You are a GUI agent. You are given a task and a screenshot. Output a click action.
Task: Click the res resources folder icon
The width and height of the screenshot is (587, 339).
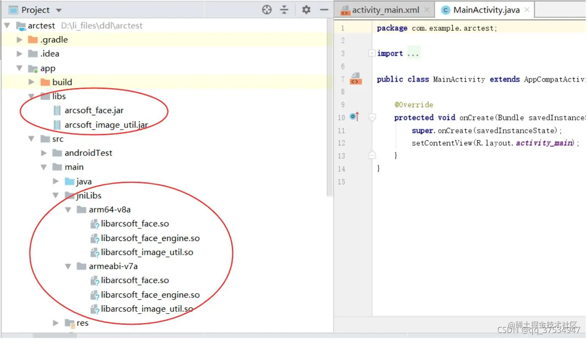[x=69, y=323]
